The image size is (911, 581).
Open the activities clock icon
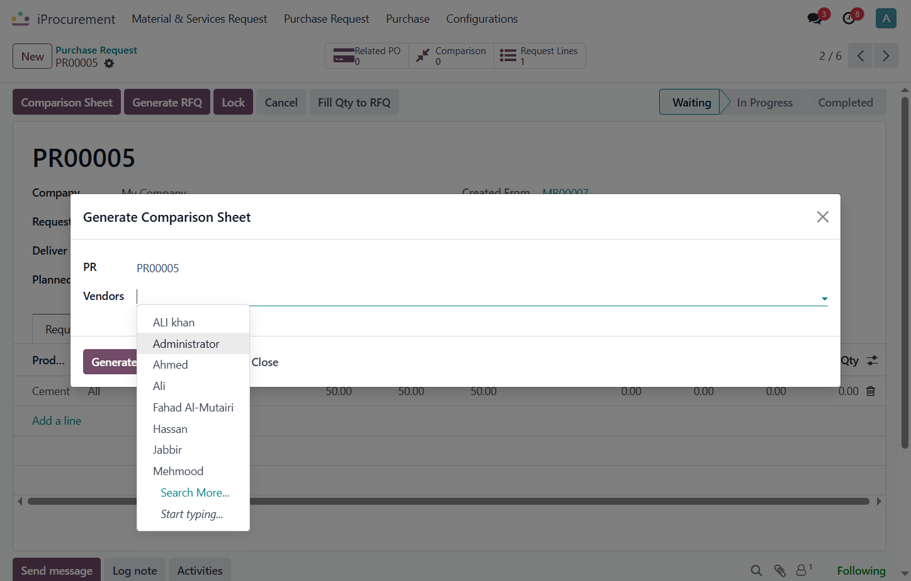pyautogui.click(x=849, y=18)
